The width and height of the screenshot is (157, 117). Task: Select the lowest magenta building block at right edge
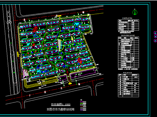(x=155, y=41)
